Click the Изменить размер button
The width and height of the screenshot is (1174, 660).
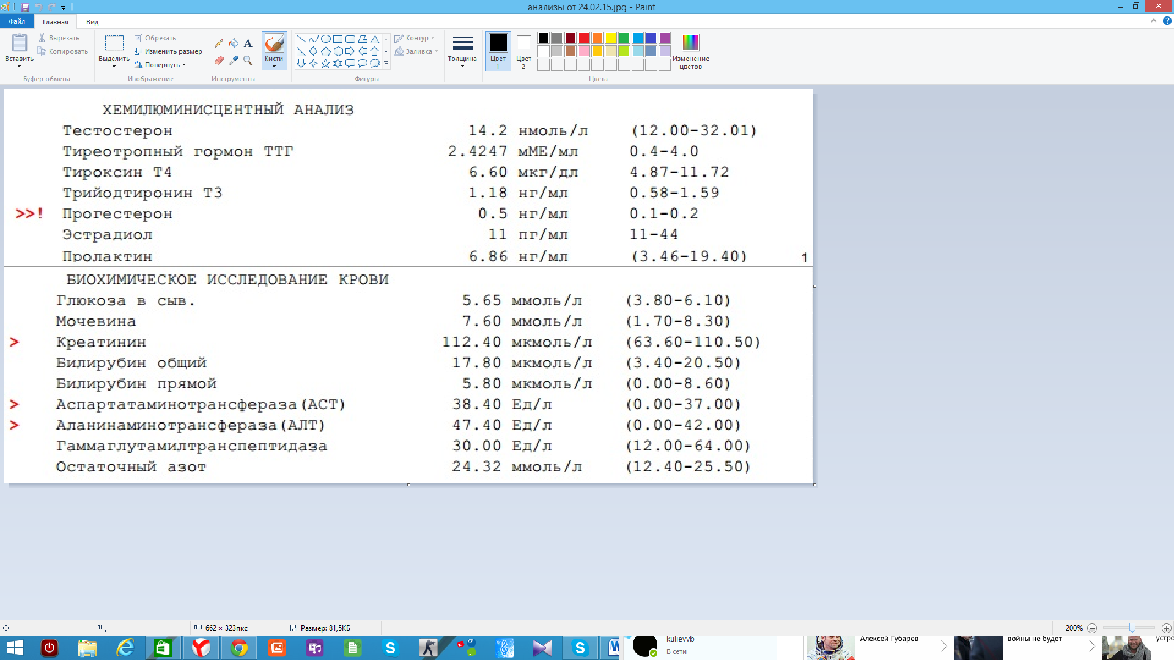click(x=169, y=51)
